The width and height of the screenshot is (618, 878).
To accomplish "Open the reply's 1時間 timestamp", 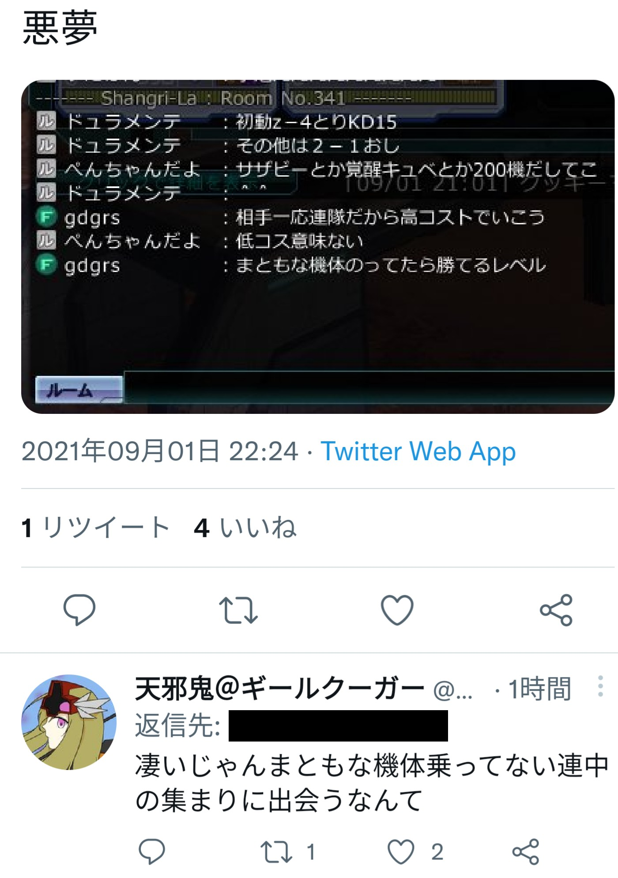I will 540,689.
